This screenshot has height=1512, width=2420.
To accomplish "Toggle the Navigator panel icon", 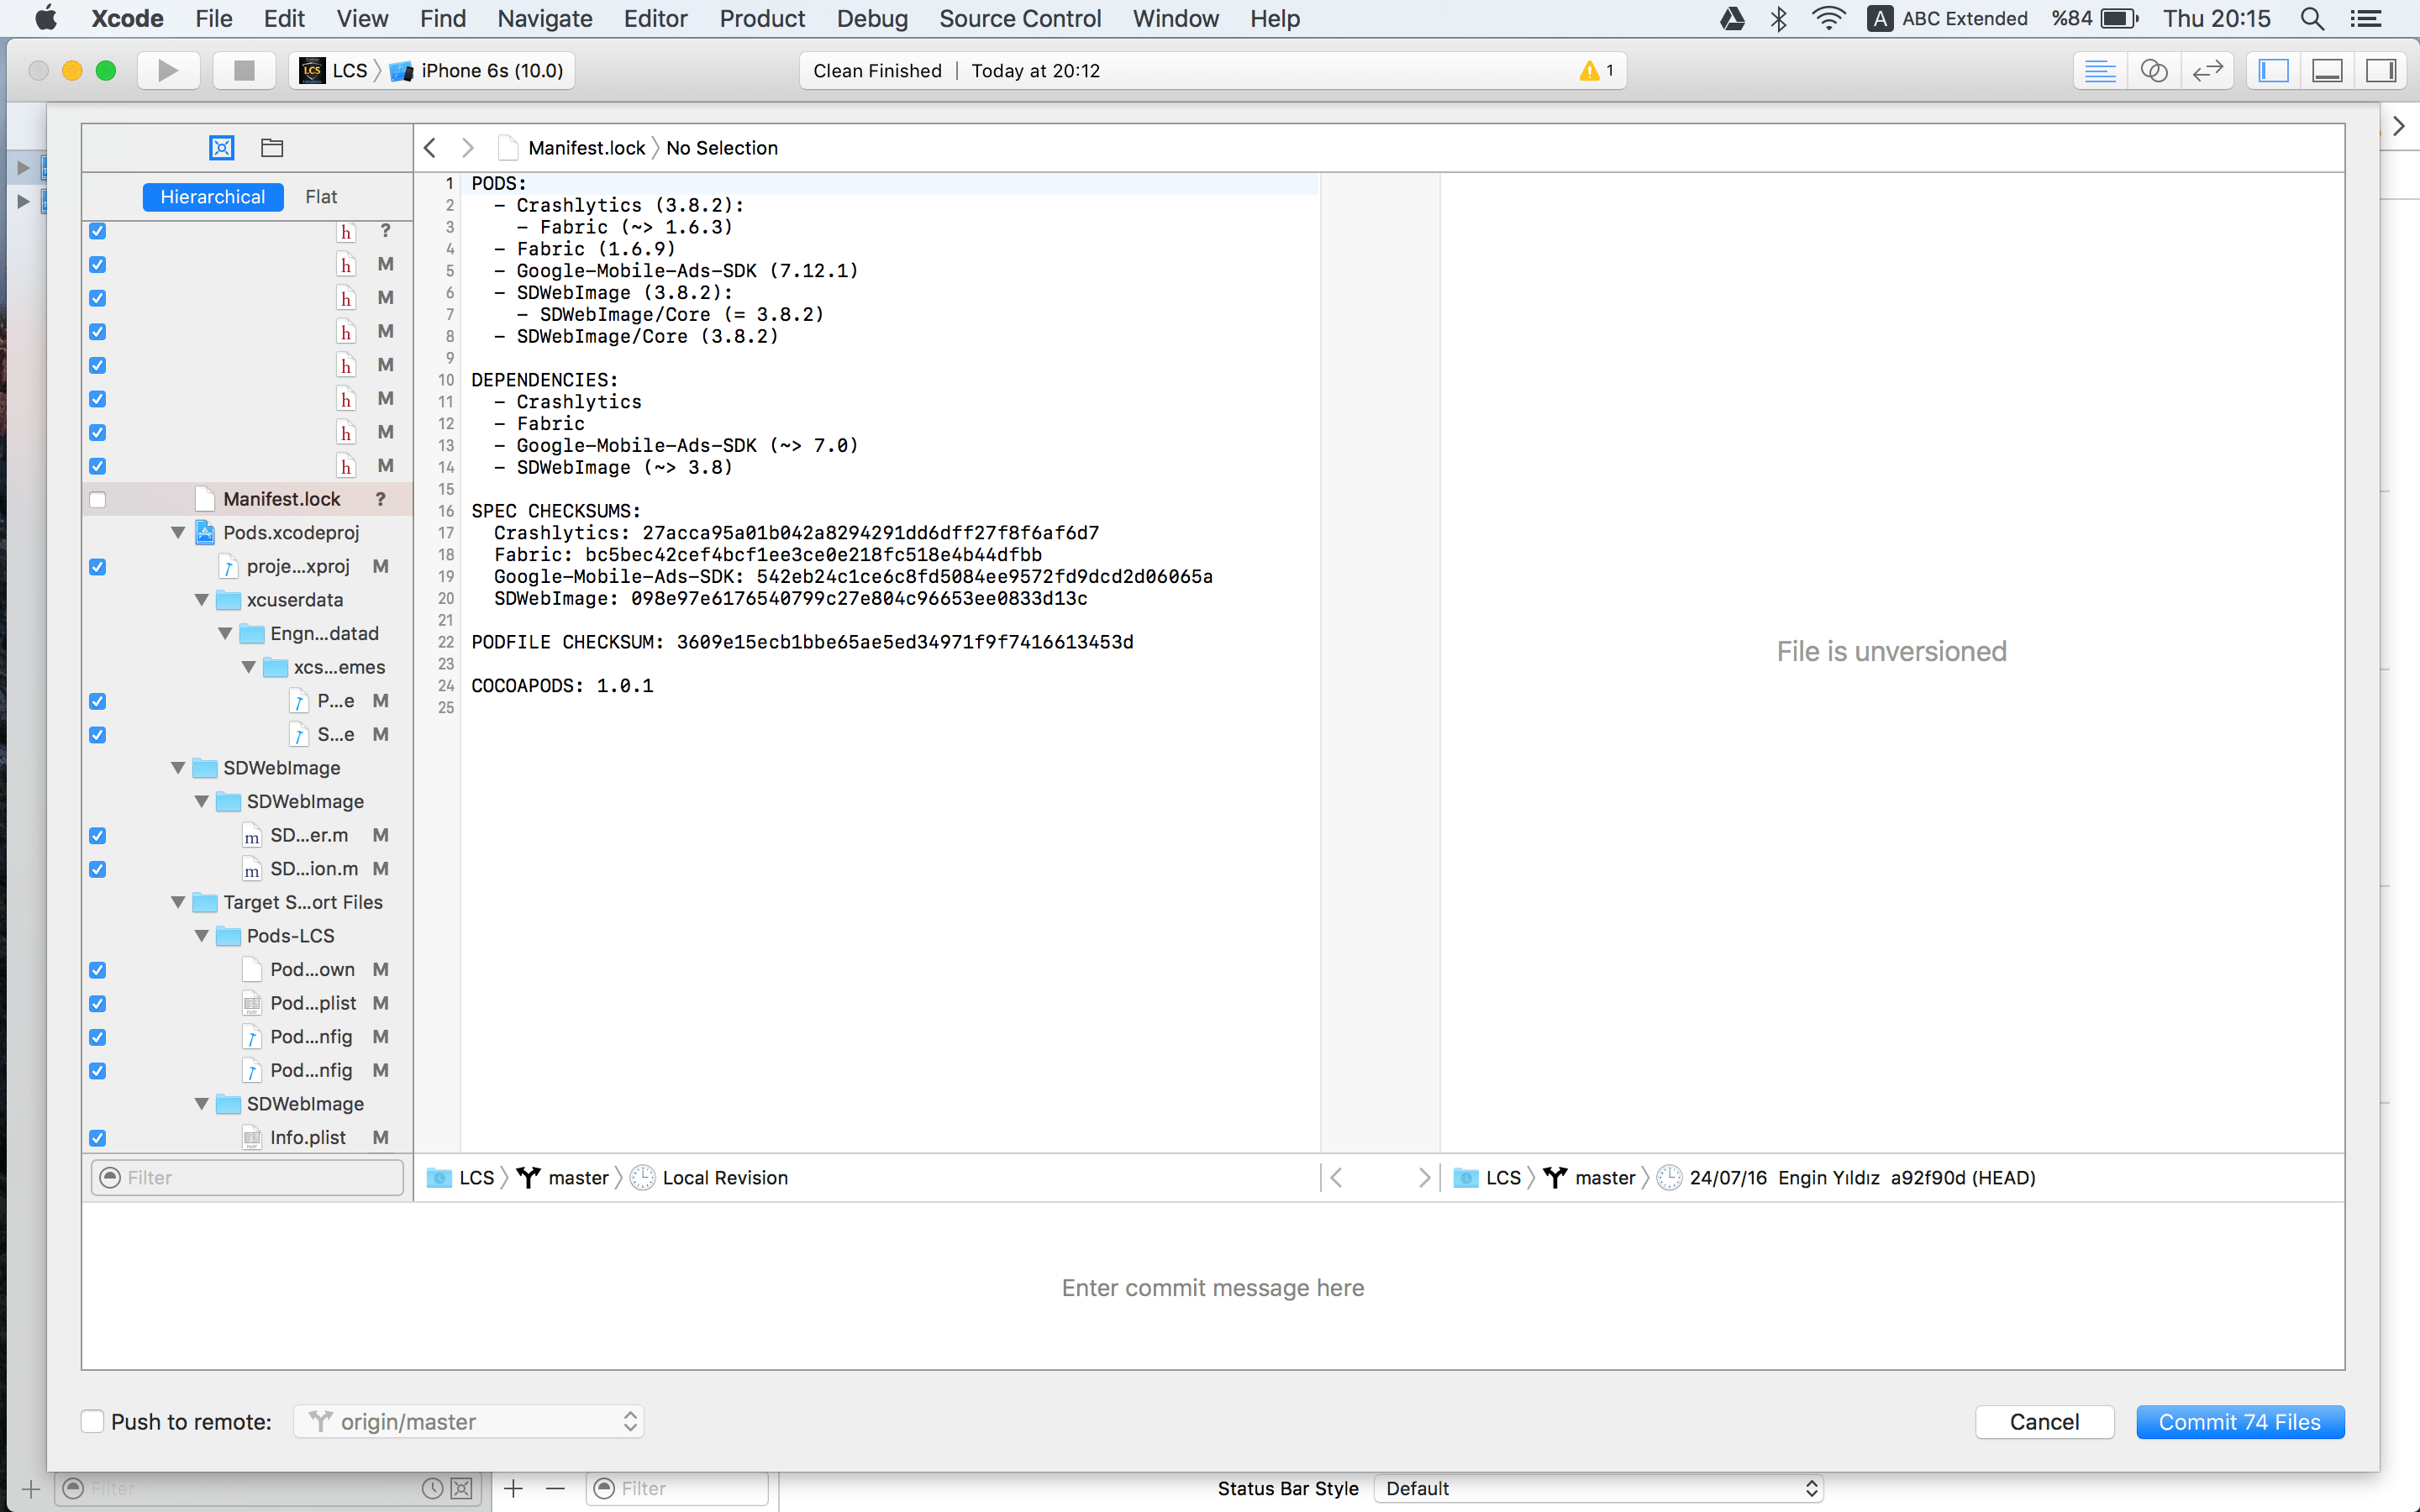I will pyautogui.click(x=2274, y=71).
